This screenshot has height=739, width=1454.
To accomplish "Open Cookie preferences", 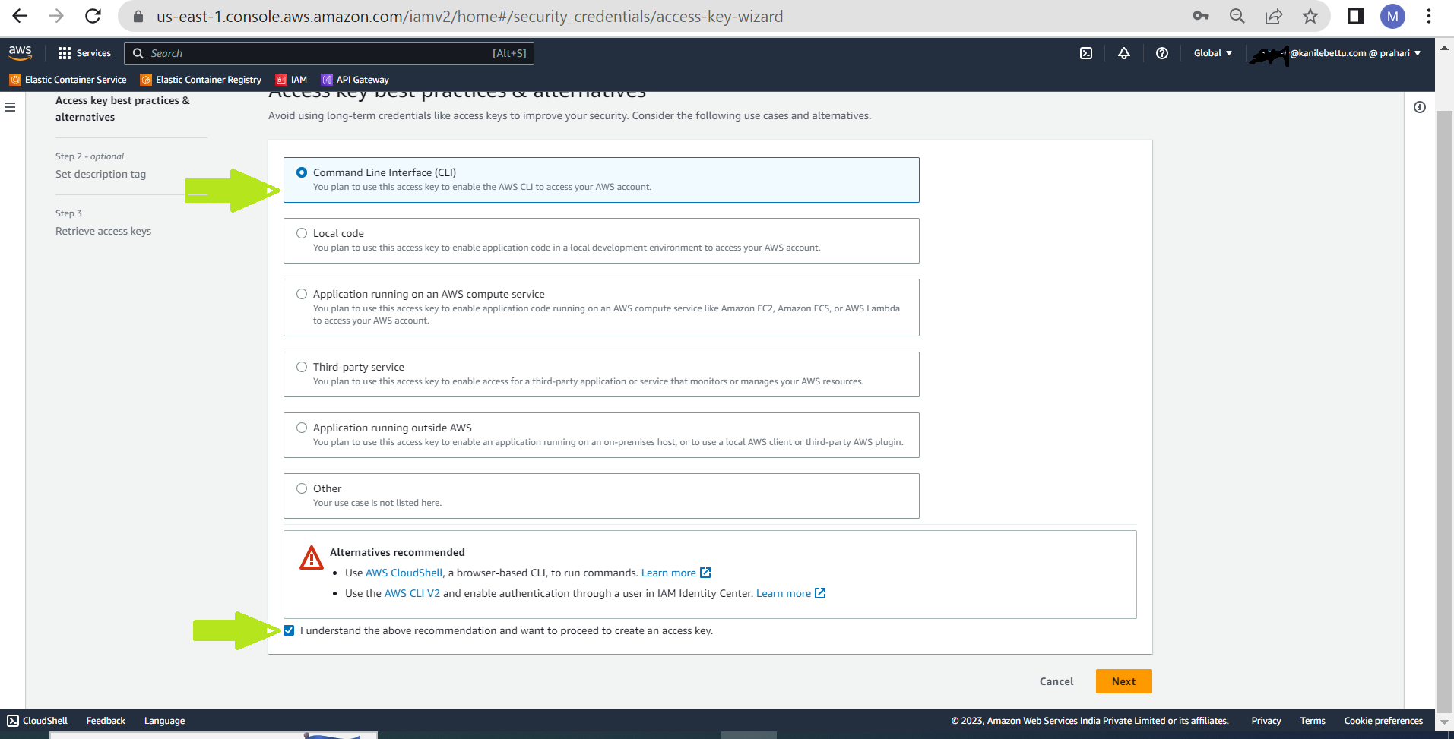I will click(1383, 721).
